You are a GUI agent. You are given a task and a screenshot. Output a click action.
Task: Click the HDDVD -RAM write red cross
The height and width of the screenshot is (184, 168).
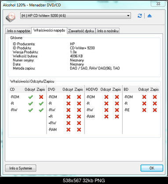117,116
